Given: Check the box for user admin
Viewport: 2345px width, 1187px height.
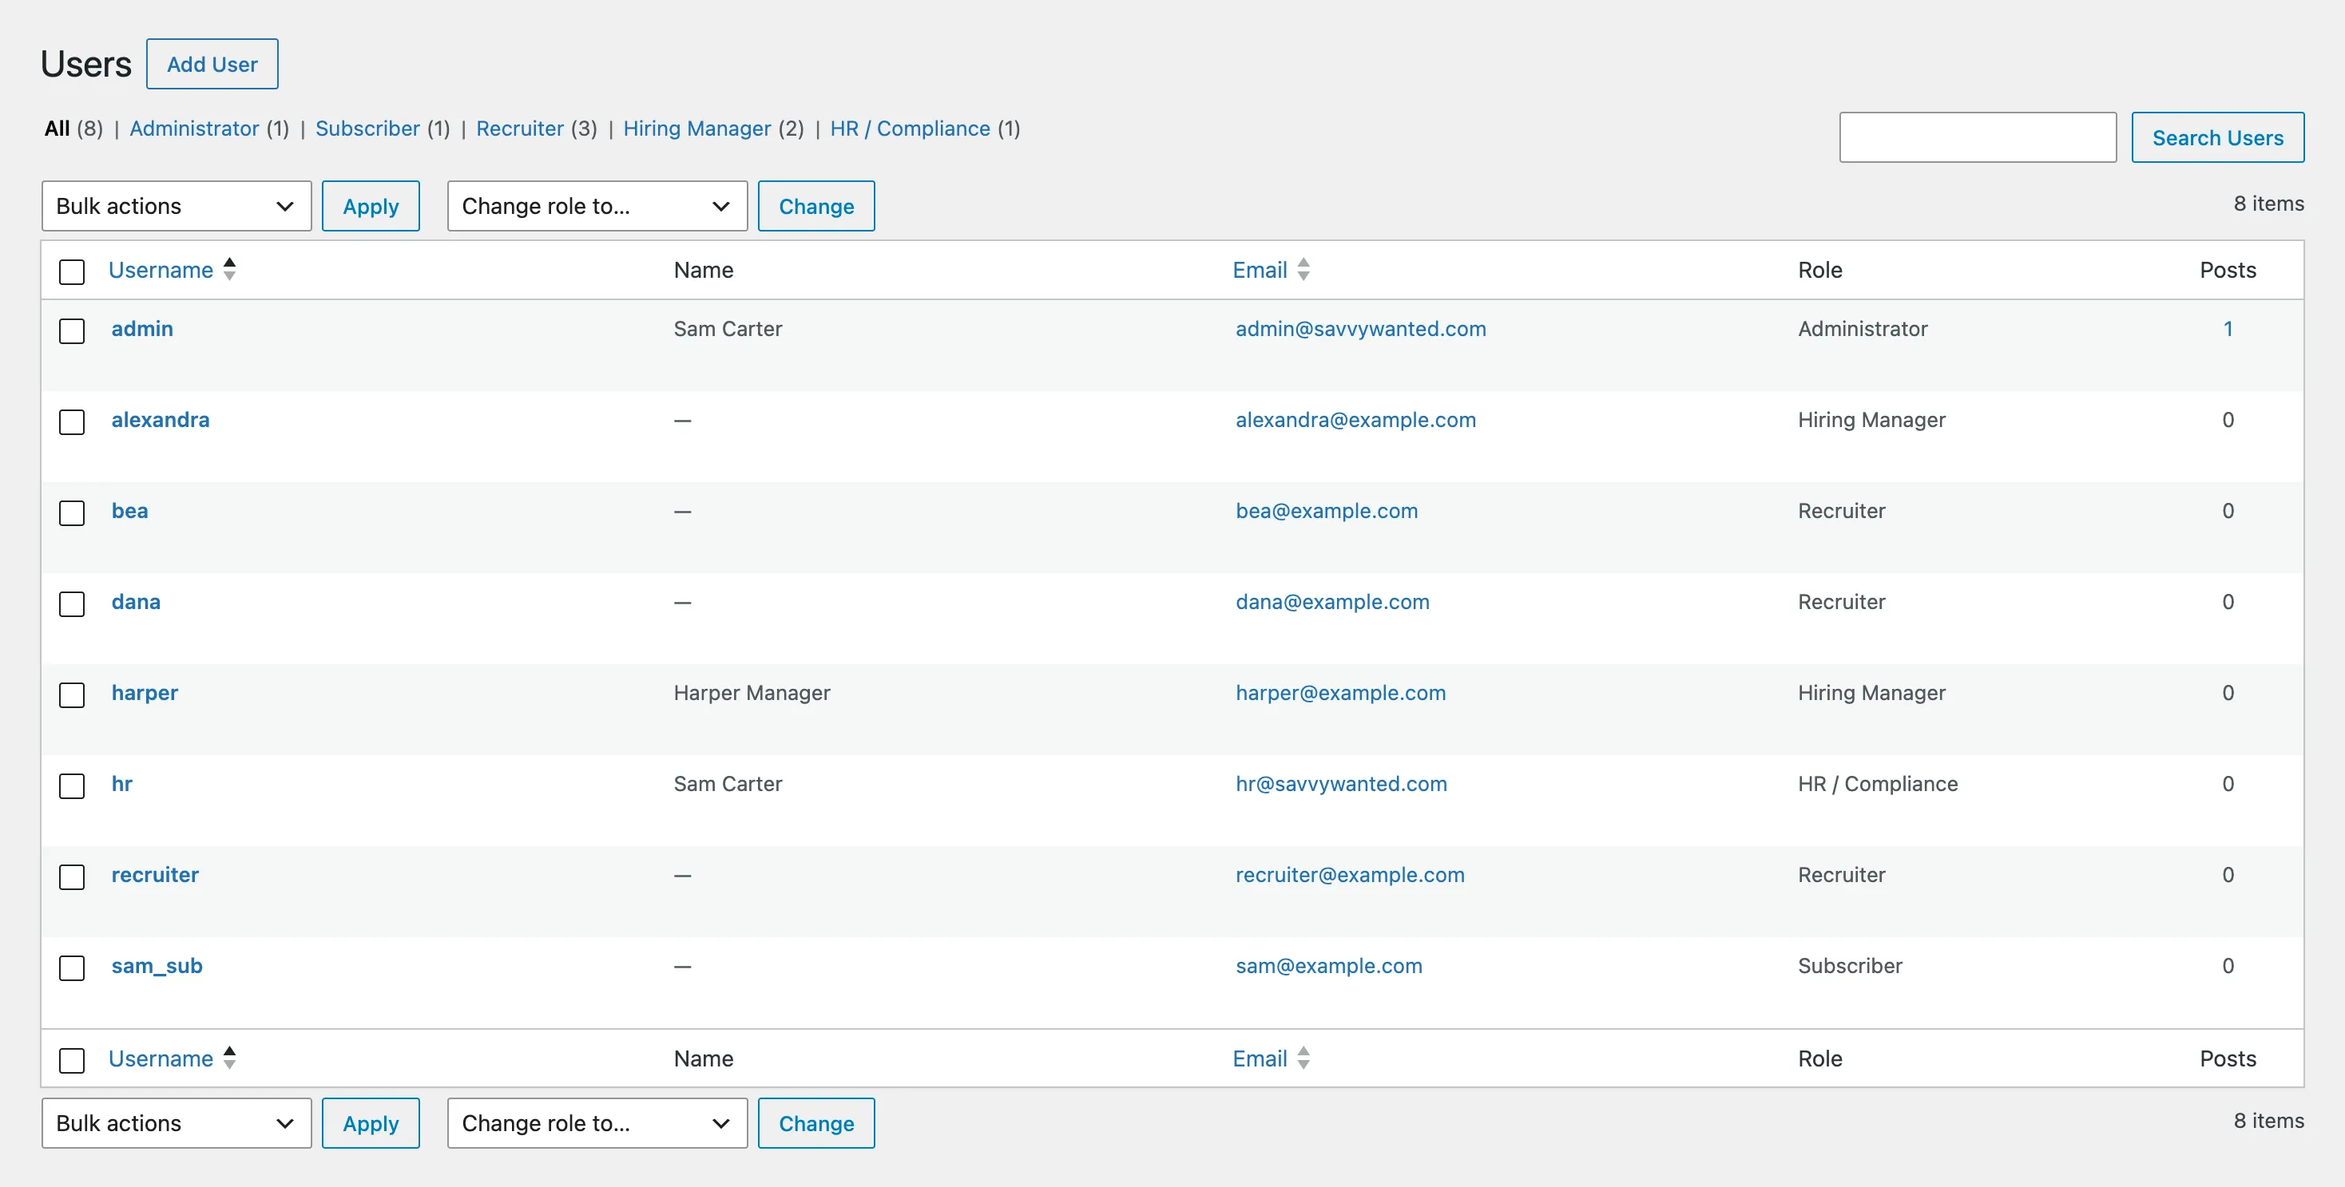Looking at the screenshot, I should pyautogui.click(x=72, y=331).
